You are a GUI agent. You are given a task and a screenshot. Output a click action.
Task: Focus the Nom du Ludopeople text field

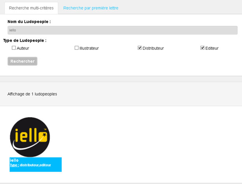point(123,30)
